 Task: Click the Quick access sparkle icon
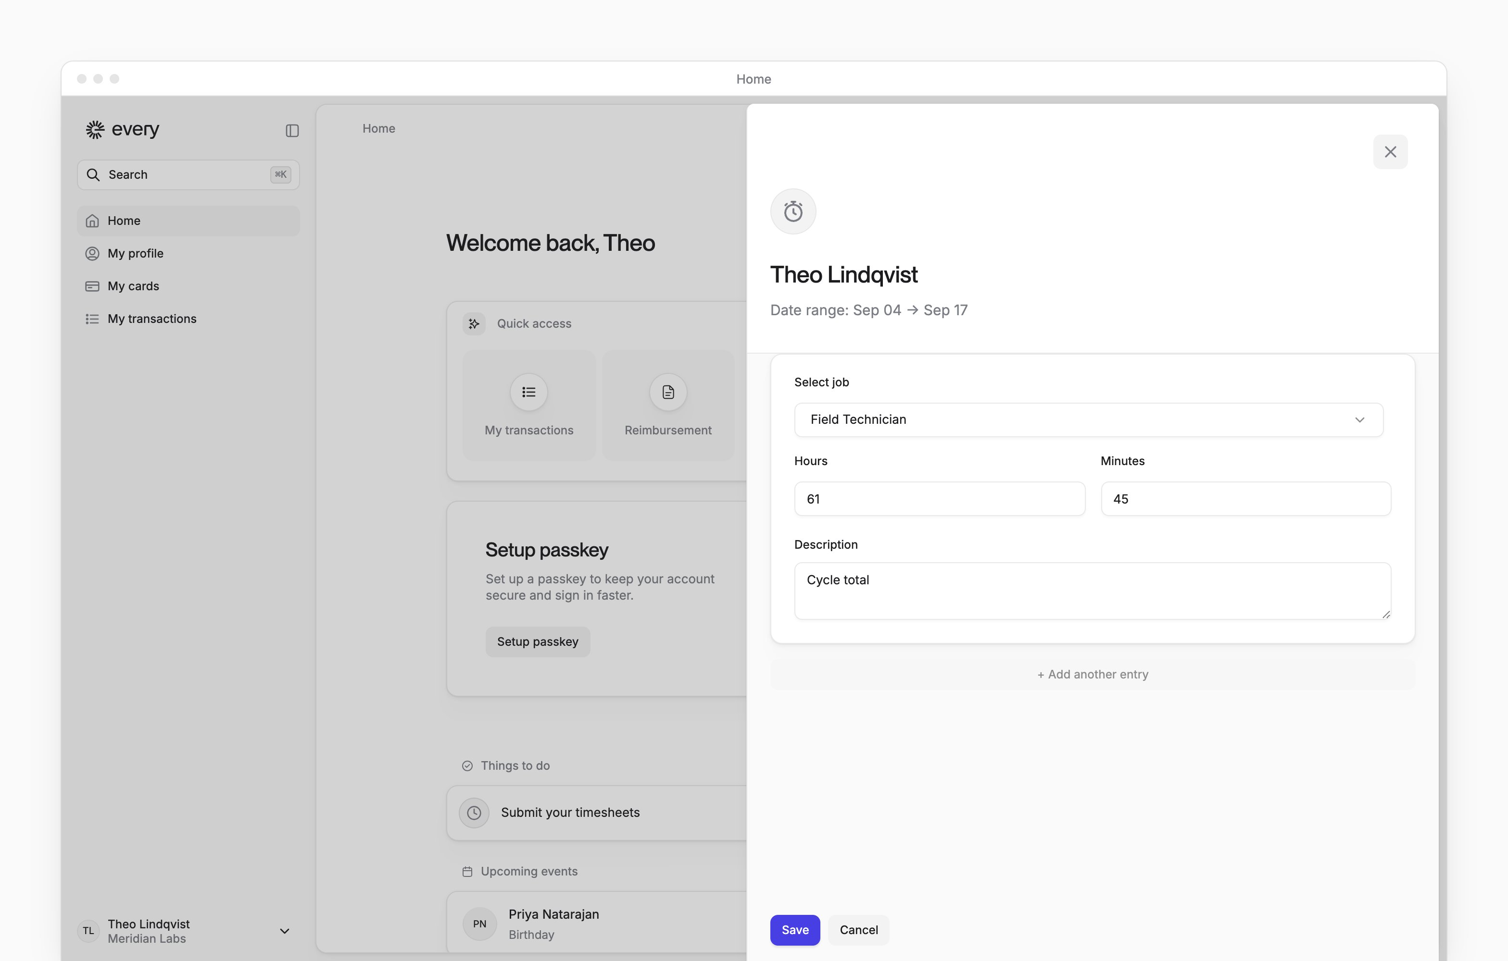point(474,323)
